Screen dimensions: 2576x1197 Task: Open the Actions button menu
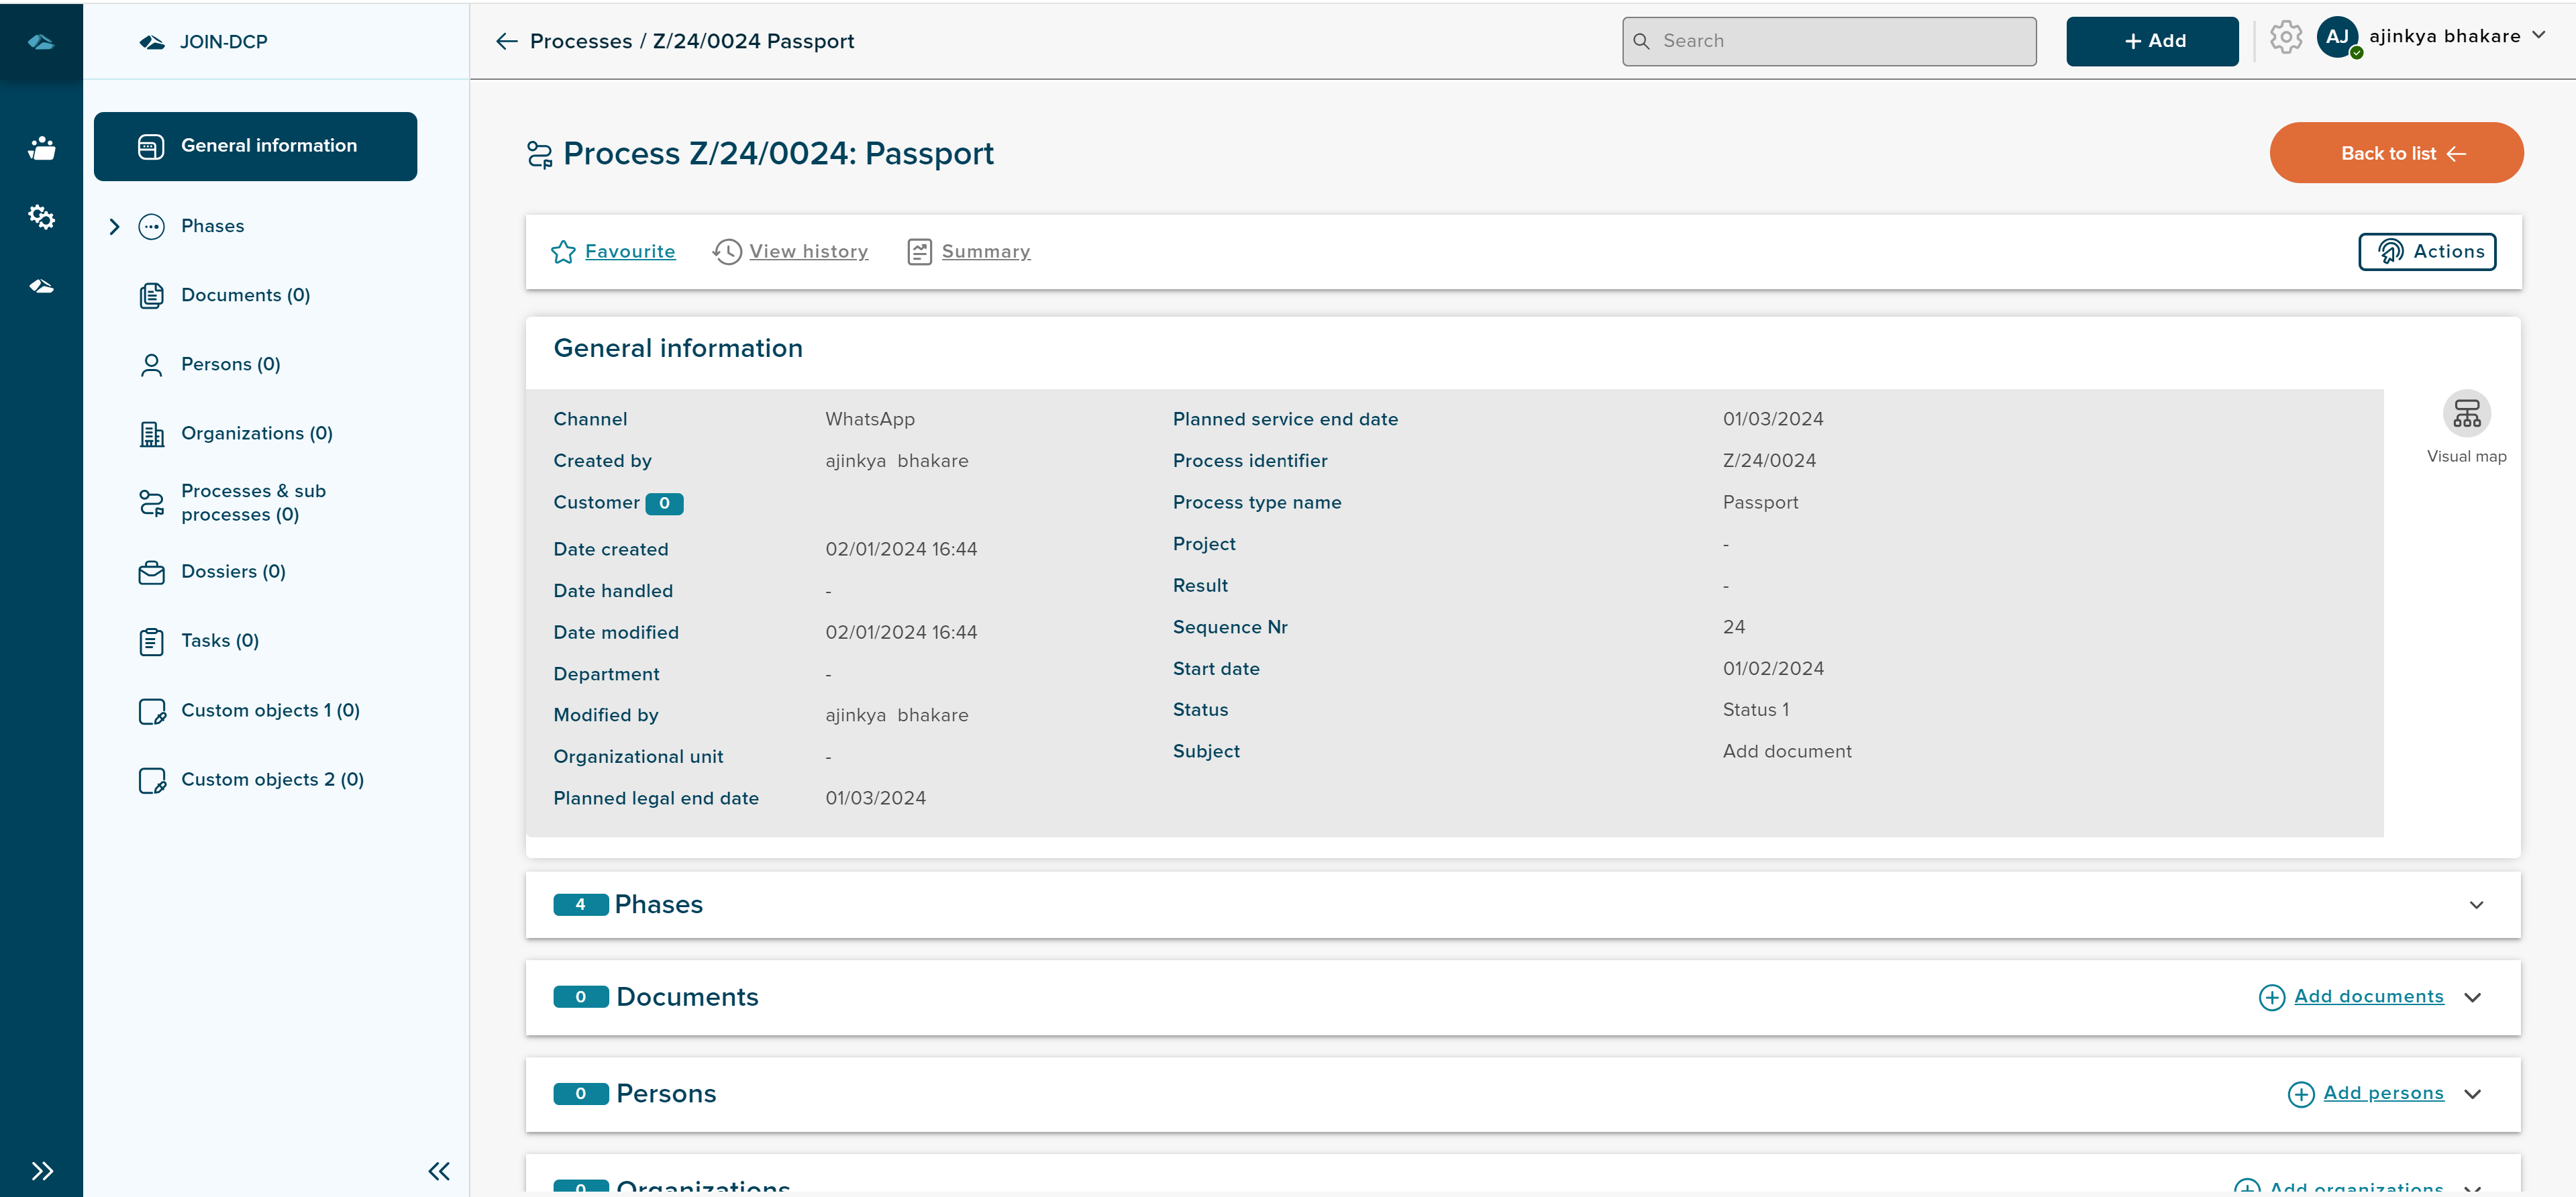pyautogui.click(x=2426, y=252)
